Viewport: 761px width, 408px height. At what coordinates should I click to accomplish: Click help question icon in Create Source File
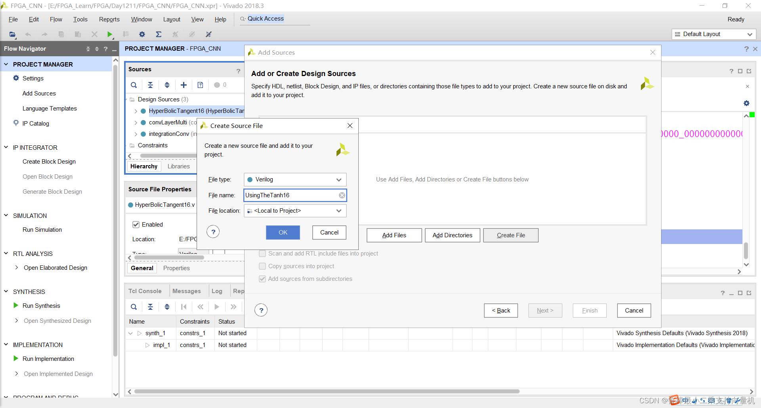point(213,232)
